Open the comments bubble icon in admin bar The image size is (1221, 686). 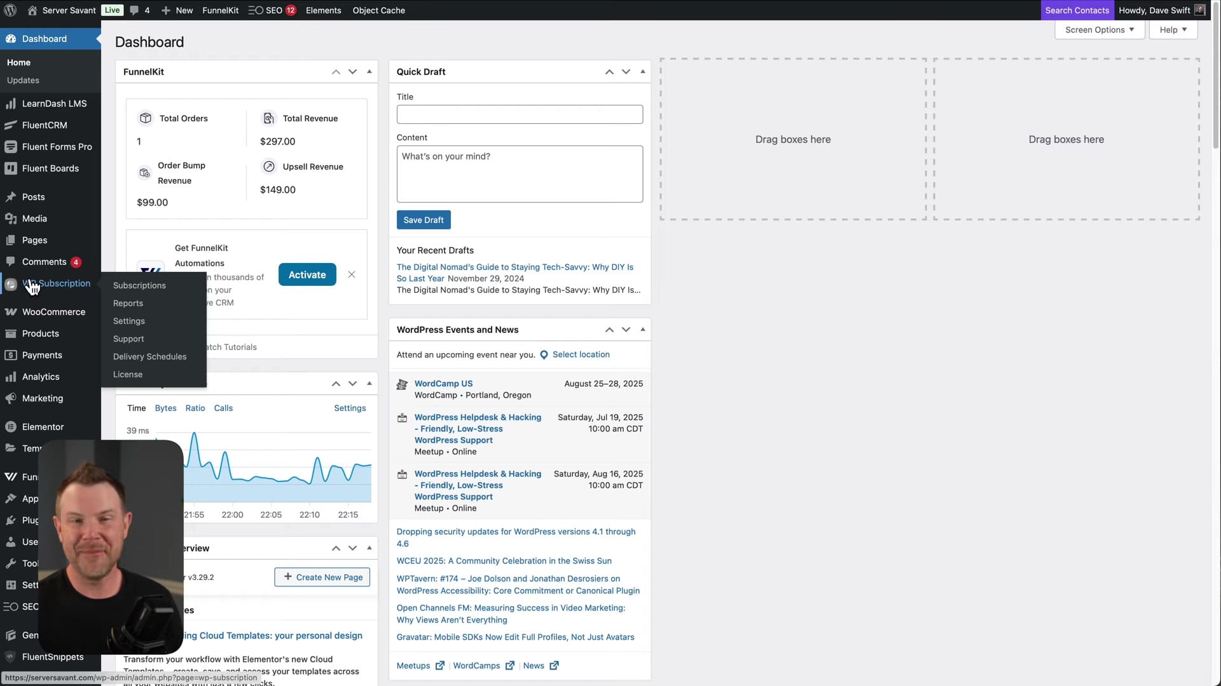[134, 10]
